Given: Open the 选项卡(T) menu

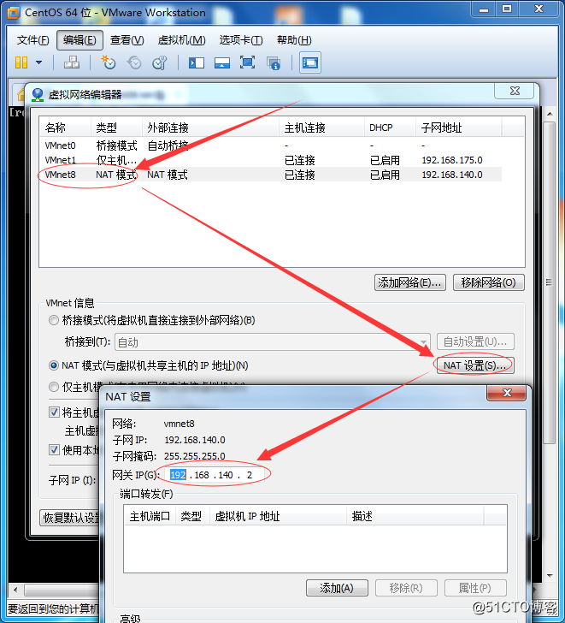Looking at the screenshot, I should point(241,40).
